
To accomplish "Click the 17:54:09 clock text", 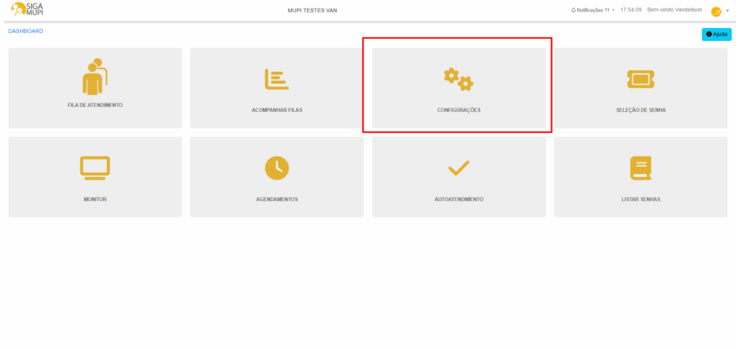I will [631, 9].
